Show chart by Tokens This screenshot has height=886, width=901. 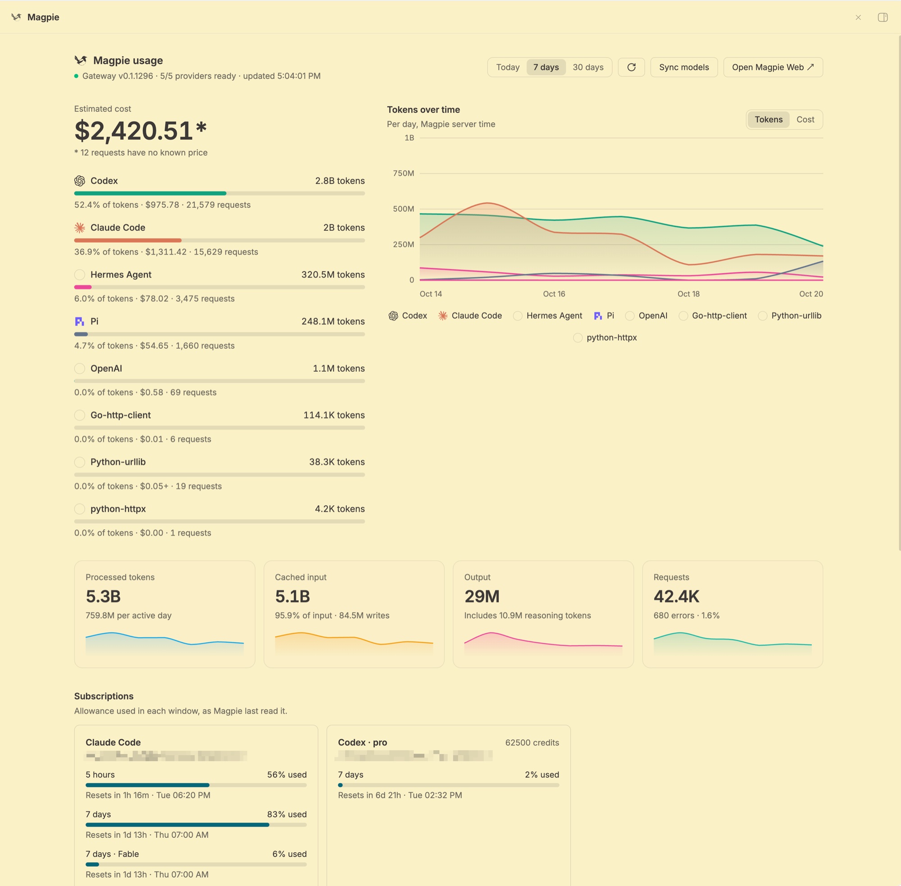tap(769, 119)
